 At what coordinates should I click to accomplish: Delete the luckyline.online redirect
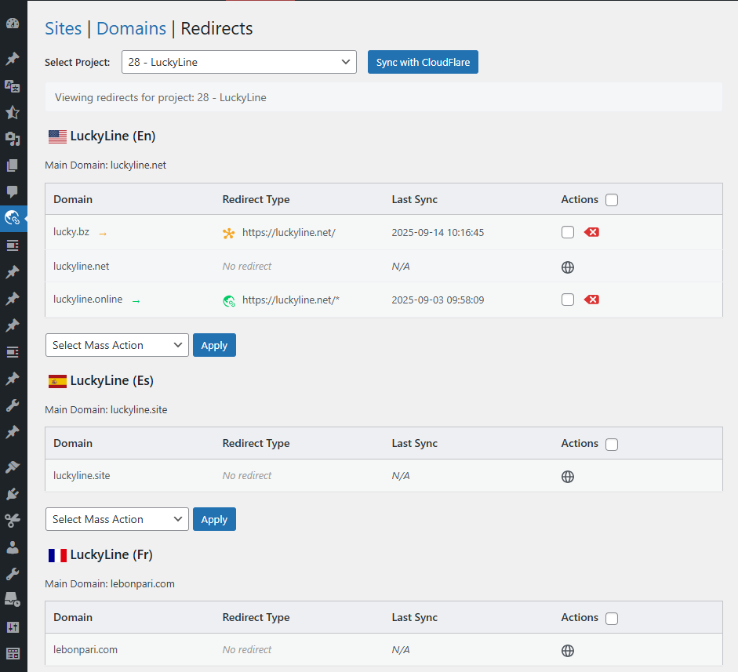coord(591,300)
